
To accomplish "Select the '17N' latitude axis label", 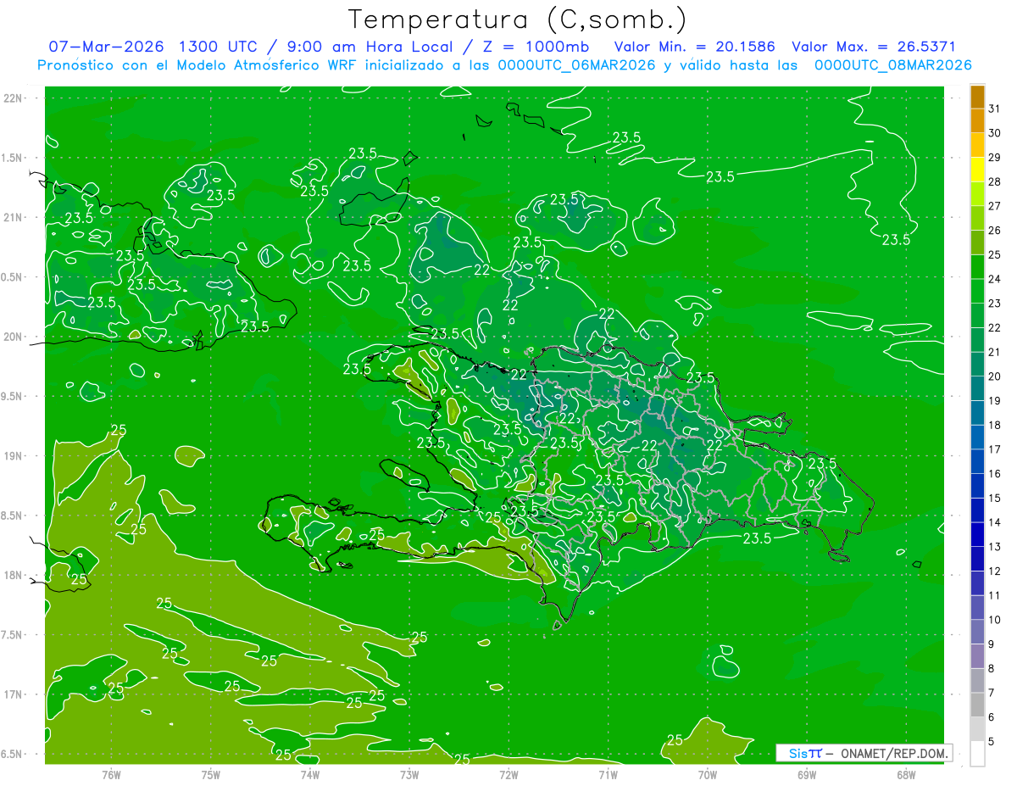I will 14,695.
